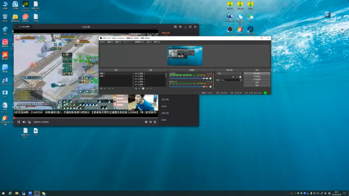The height and width of the screenshot is (196, 349).
Task: Open the 文件 menu in OBS
Action: click(x=102, y=42)
